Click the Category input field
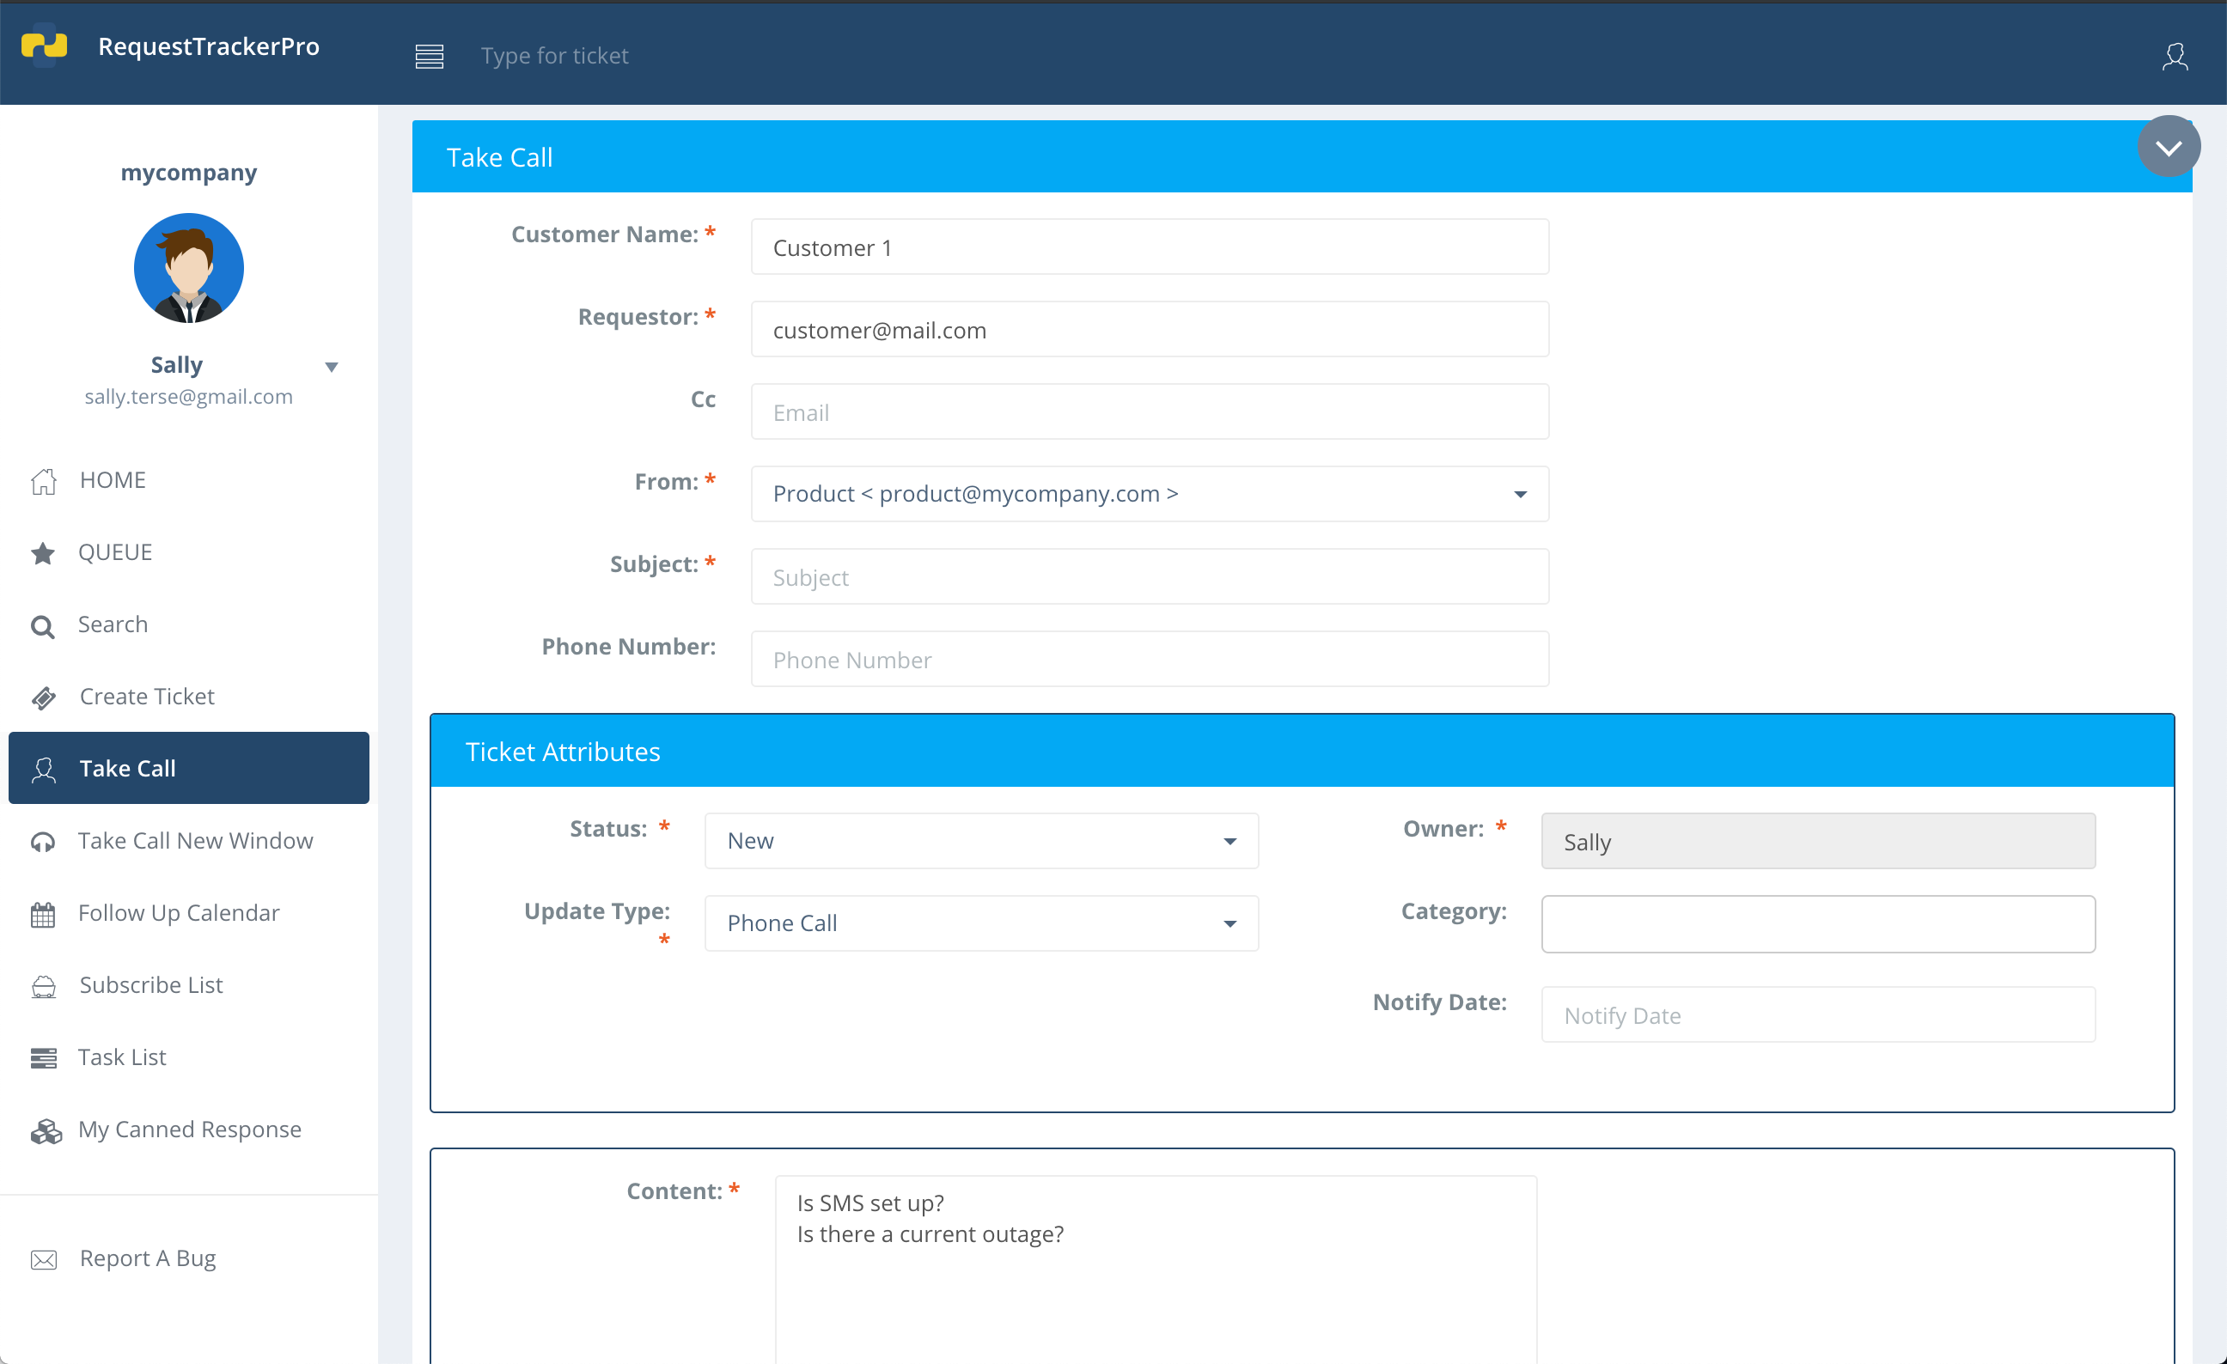 click(x=1817, y=924)
